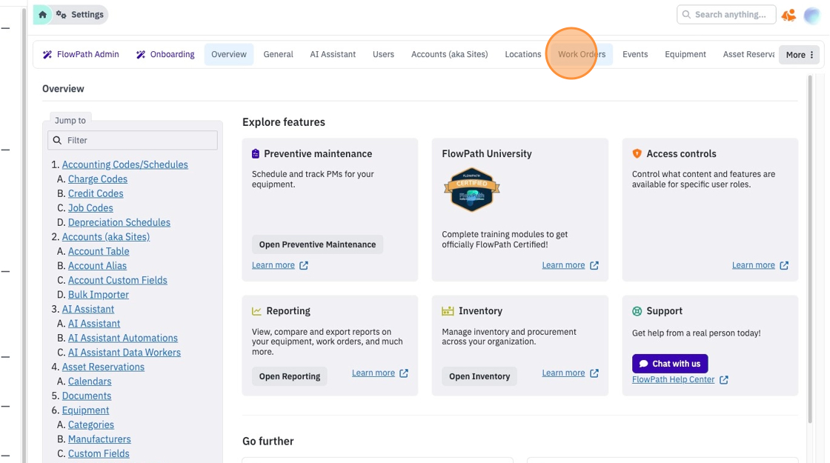Click the orange notification icon near search

(x=788, y=15)
